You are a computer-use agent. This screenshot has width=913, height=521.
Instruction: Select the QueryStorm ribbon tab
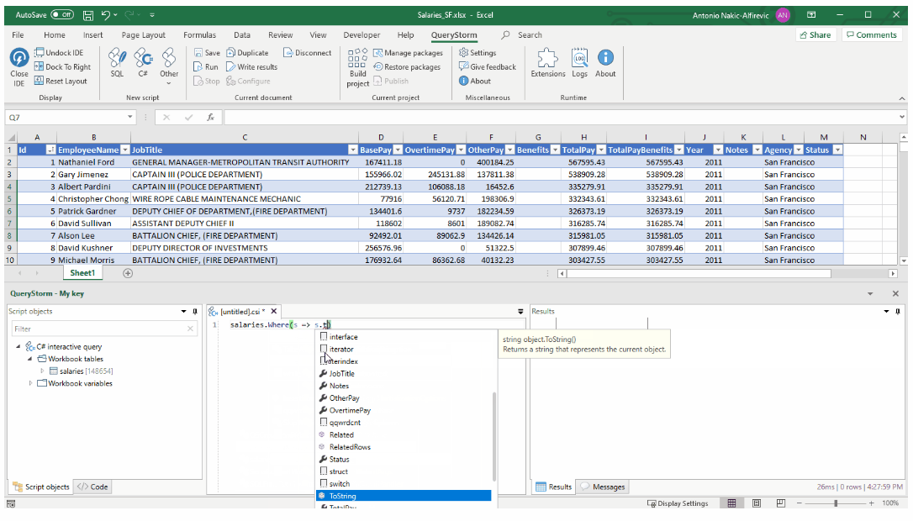click(x=454, y=35)
